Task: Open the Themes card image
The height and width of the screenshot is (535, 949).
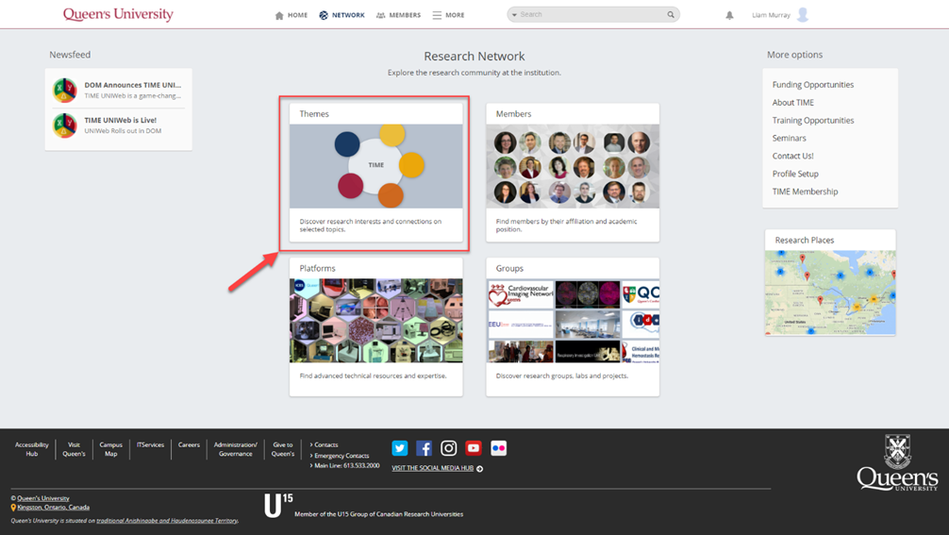Action: pyautogui.click(x=375, y=166)
